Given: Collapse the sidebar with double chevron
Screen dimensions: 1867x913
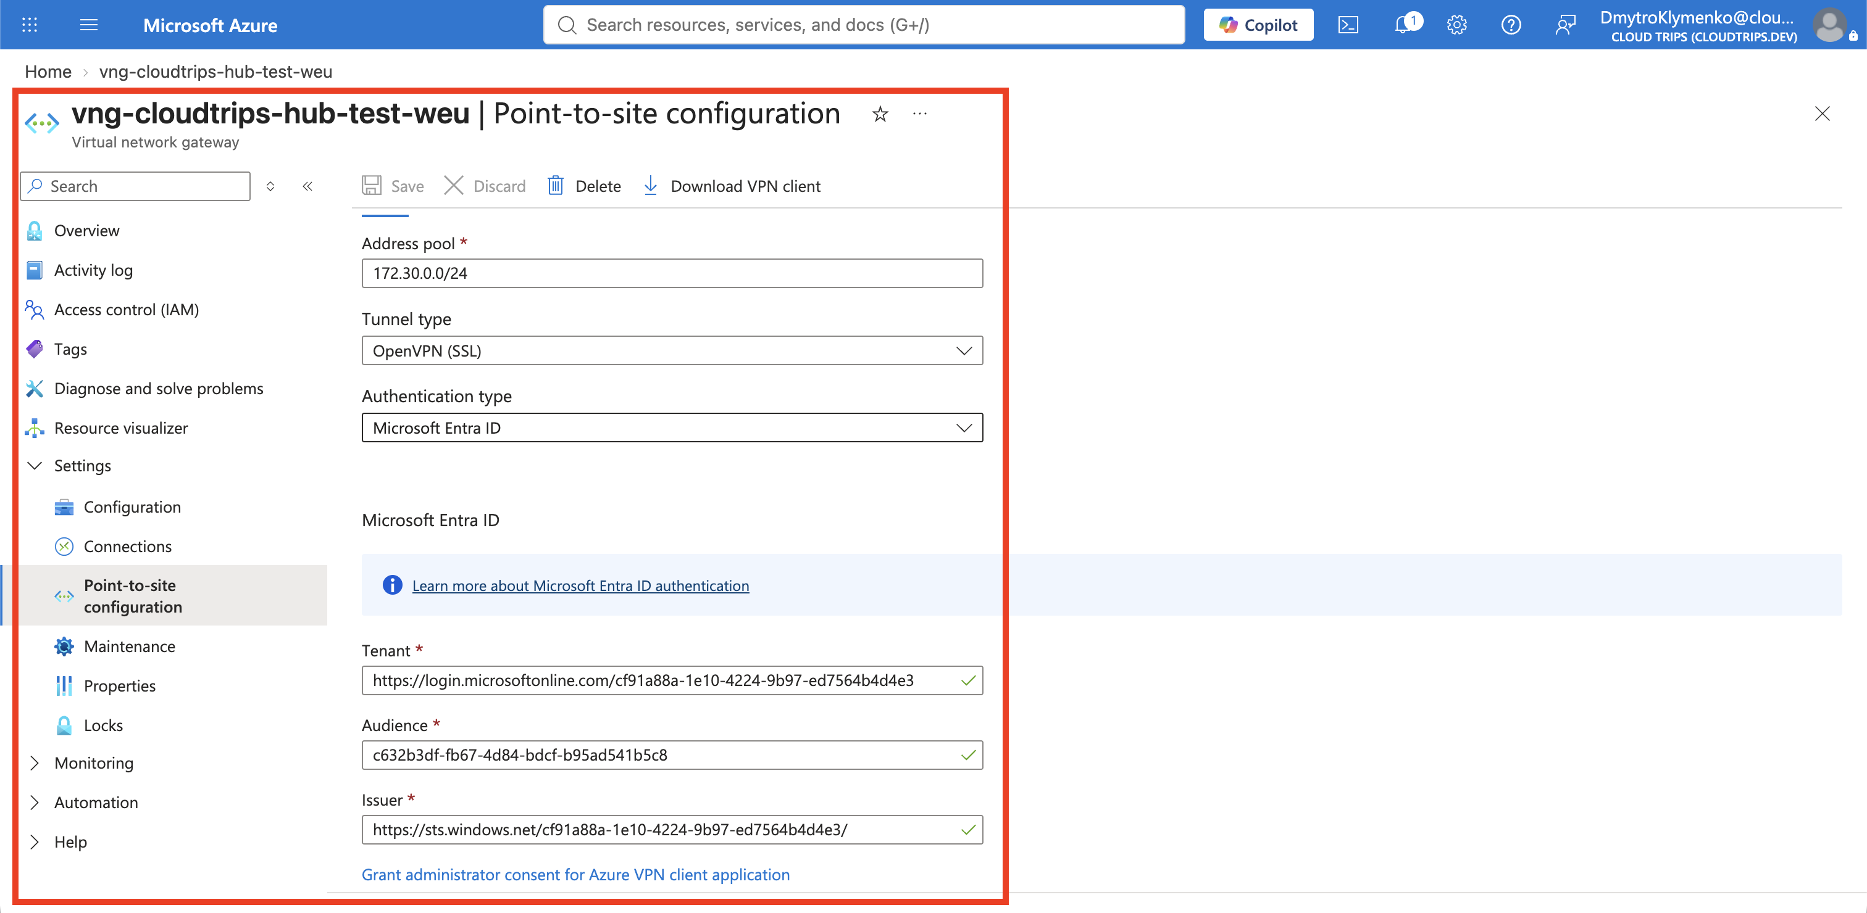Looking at the screenshot, I should 307,186.
